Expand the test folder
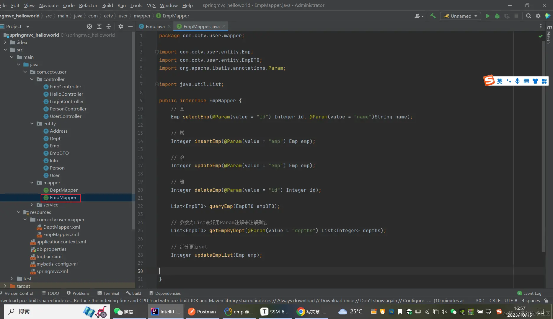Screen dimensions: 553x319 point(12,279)
